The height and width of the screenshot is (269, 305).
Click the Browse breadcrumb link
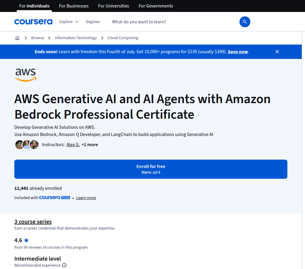[x=38, y=38]
